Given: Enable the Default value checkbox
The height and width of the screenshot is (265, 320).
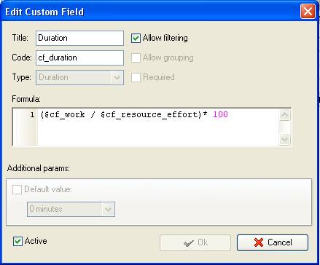Looking at the screenshot, I should click(17, 189).
